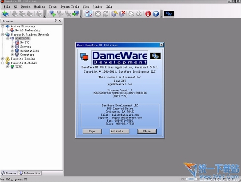This screenshot has width=241, height=182.
Task: Select the Favorite Domains star icon
Action: [7, 59]
